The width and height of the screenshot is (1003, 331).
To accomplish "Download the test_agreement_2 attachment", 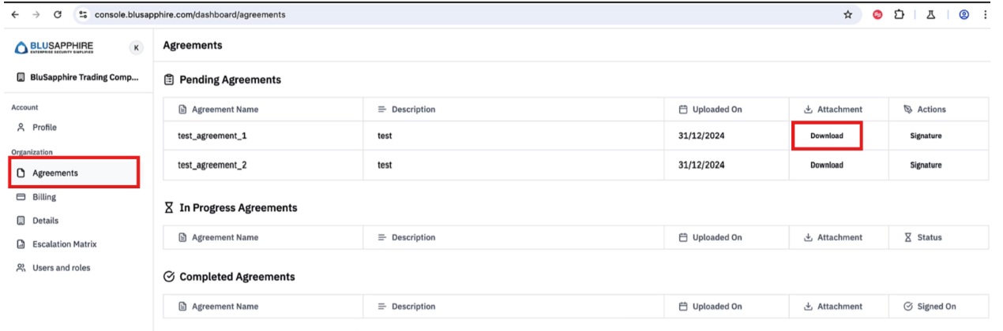I will tap(826, 165).
